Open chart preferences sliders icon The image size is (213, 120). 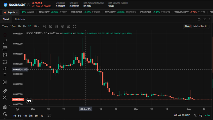click(205, 19)
